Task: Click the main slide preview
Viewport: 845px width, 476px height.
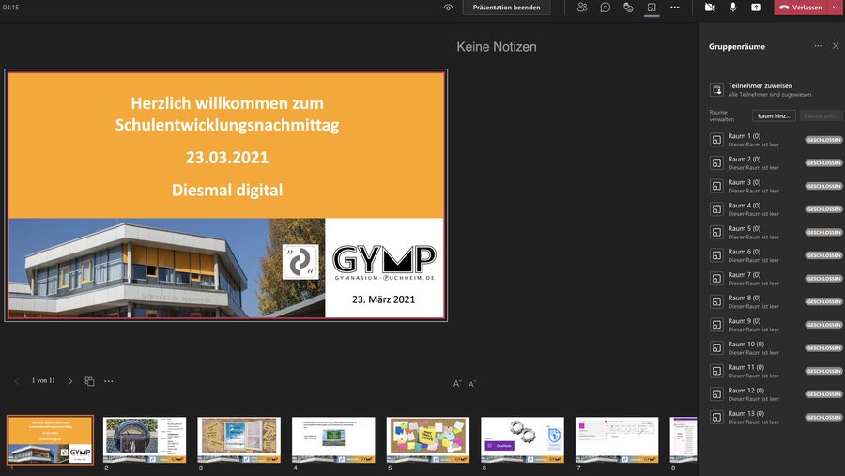Action: click(x=226, y=195)
